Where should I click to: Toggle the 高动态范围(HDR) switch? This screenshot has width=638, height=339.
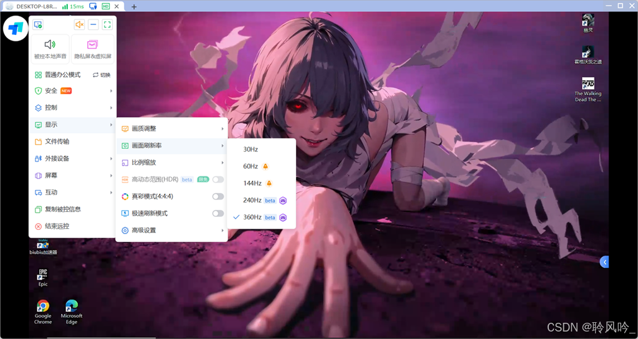pos(218,179)
